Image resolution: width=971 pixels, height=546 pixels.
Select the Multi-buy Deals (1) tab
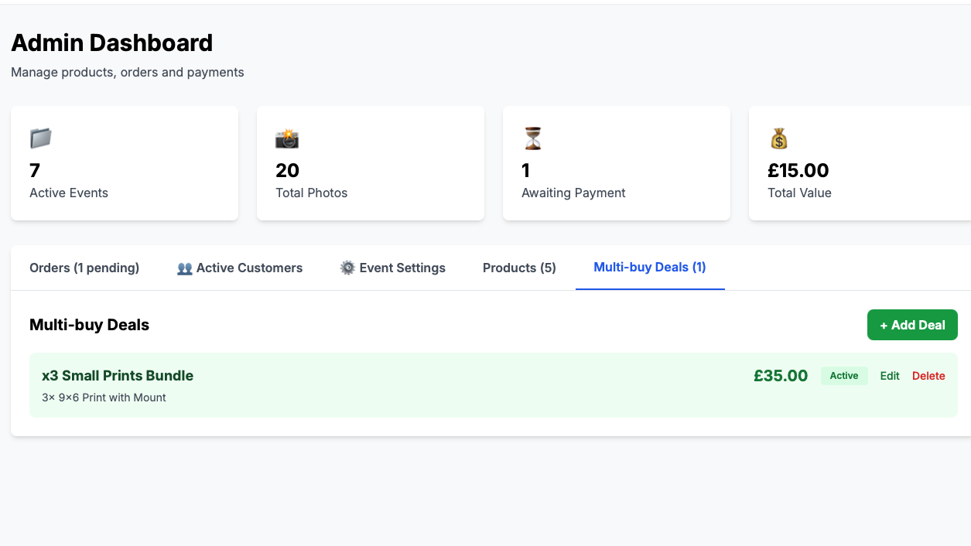point(650,268)
